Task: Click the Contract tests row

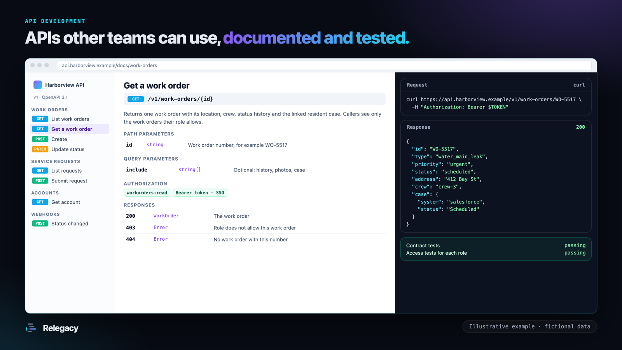Action: (x=496, y=245)
